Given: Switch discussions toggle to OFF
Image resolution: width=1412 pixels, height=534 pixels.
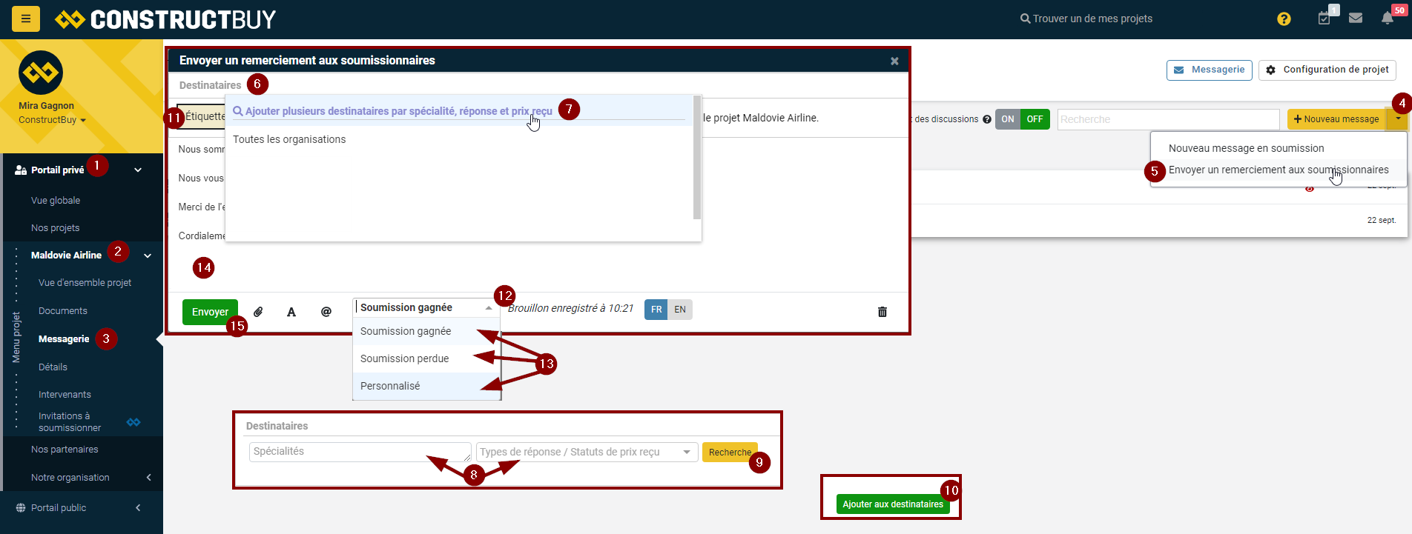Looking at the screenshot, I should click(x=1035, y=119).
